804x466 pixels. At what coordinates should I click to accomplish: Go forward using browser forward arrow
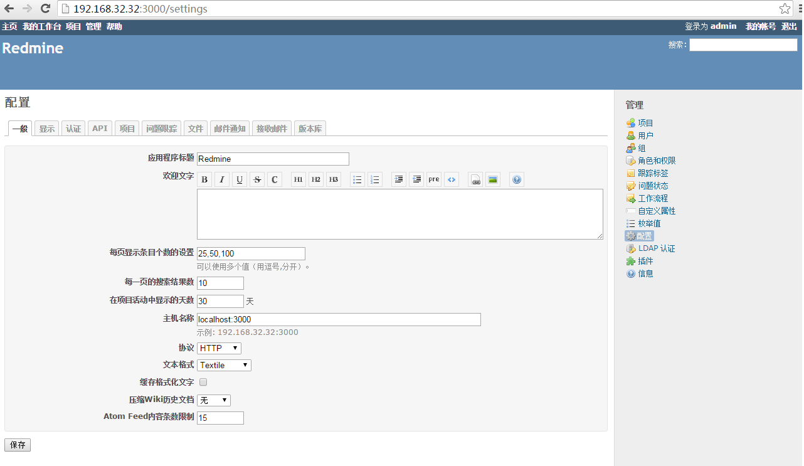[x=27, y=9]
